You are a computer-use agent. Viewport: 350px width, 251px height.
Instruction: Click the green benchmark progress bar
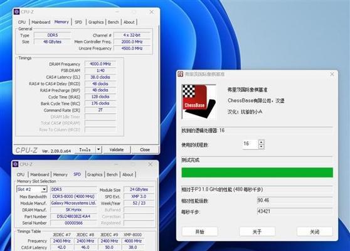tap(257, 173)
